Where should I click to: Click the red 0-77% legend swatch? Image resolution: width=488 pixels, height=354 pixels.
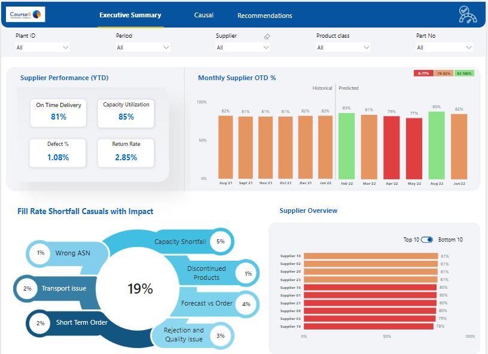coord(423,74)
